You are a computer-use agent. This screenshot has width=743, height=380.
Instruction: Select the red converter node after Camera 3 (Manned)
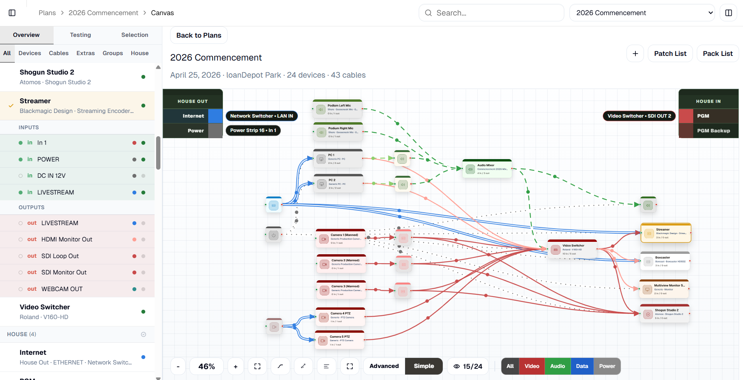coord(403,291)
